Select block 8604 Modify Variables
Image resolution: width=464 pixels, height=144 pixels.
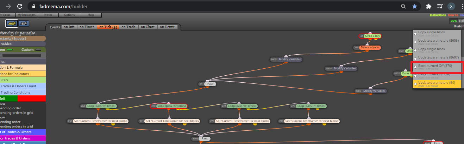point(341,68)
